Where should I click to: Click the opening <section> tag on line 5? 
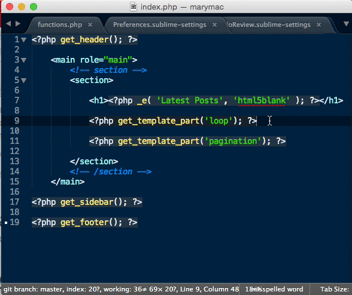[92, 81]
